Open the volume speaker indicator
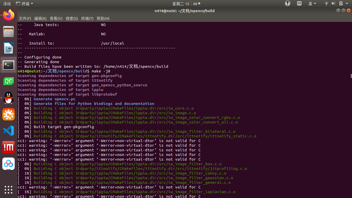The width and height of the screenshot is (352, 198). pyautogui.click(x=333, y=4)
